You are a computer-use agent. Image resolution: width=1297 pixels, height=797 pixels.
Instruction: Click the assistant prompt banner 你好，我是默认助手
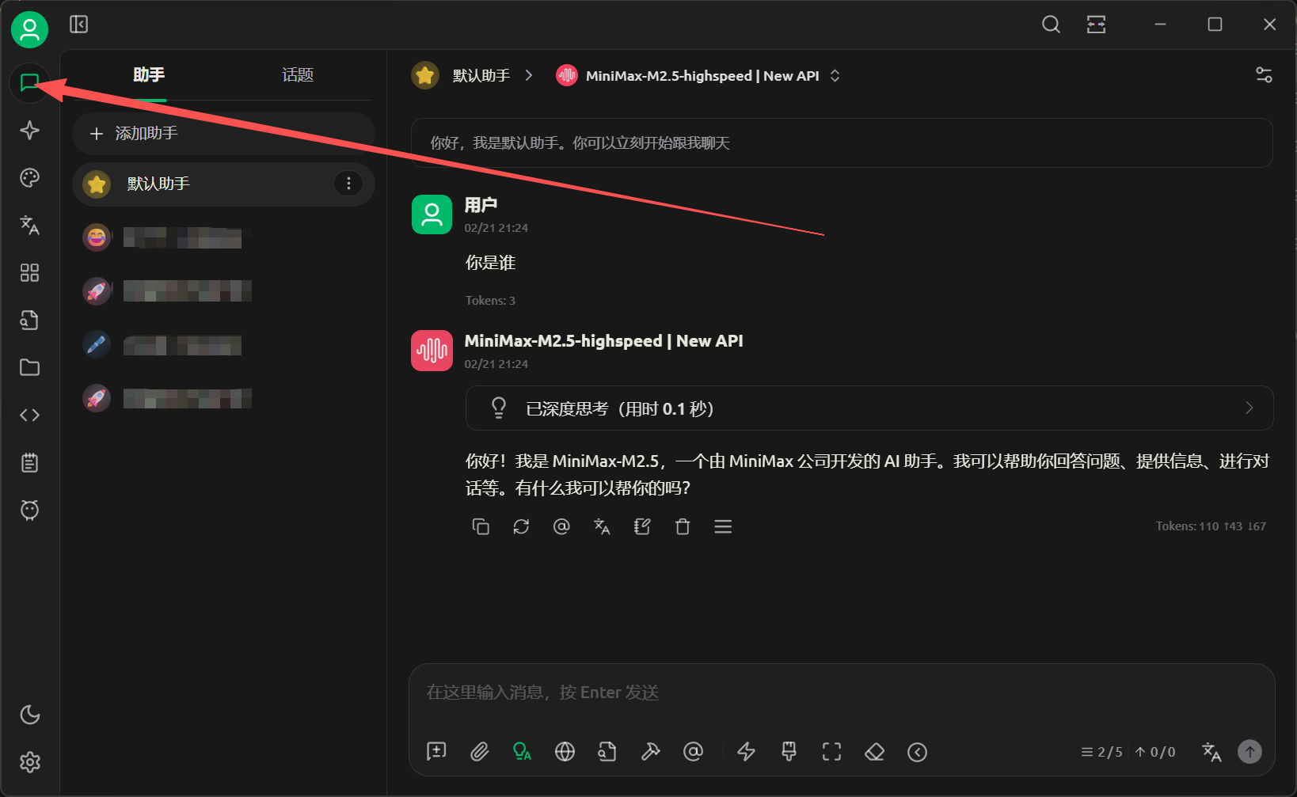point(842,143)
